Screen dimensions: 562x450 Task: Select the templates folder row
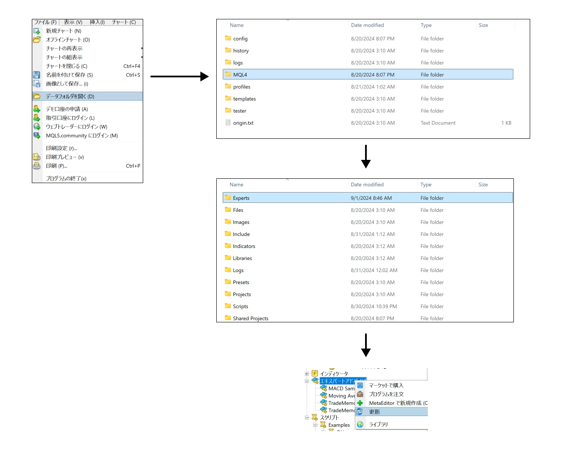click(x=368, y=99)
